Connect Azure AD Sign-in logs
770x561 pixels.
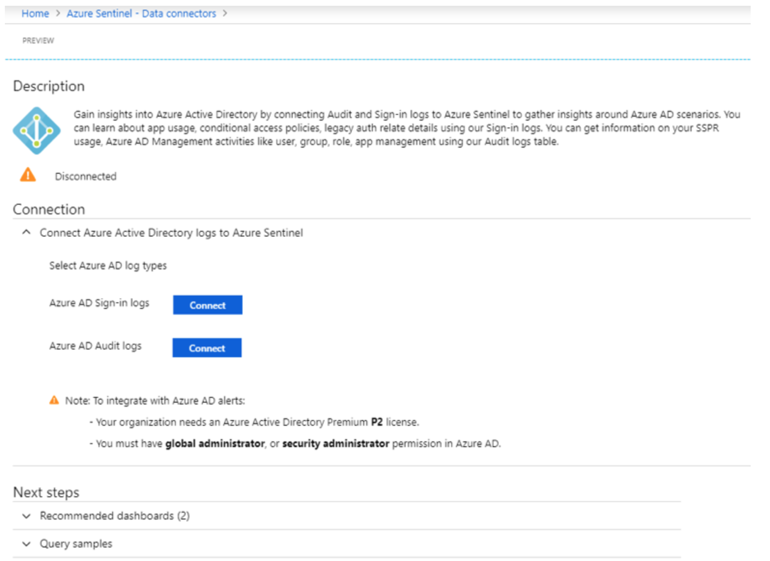coord(208,305)
